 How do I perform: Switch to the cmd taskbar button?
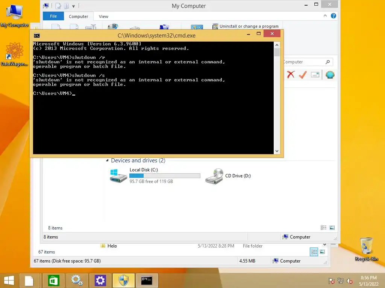(x=147, y=280)
